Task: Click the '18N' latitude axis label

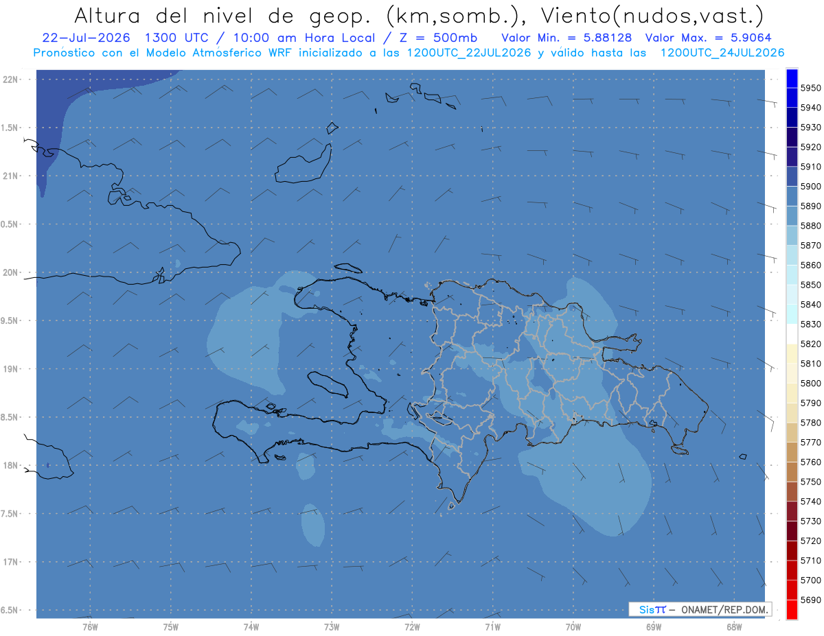Action: [x=11, y=465]
